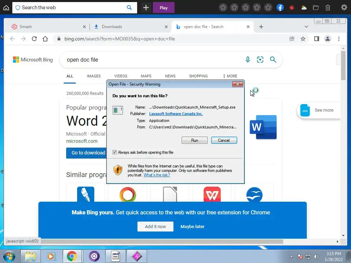Viewport: 351px width, 263px height.
Task: Click the red ladybug icon in top bar
Action: [292, 8]
